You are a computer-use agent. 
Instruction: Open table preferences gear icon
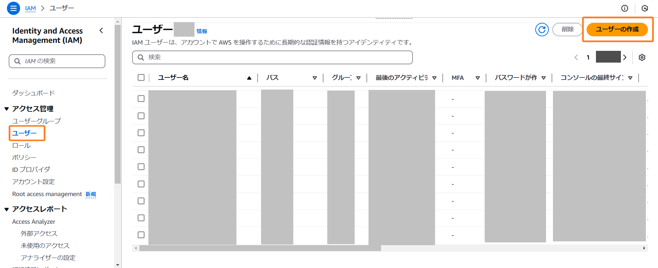(x=642, y=57)
